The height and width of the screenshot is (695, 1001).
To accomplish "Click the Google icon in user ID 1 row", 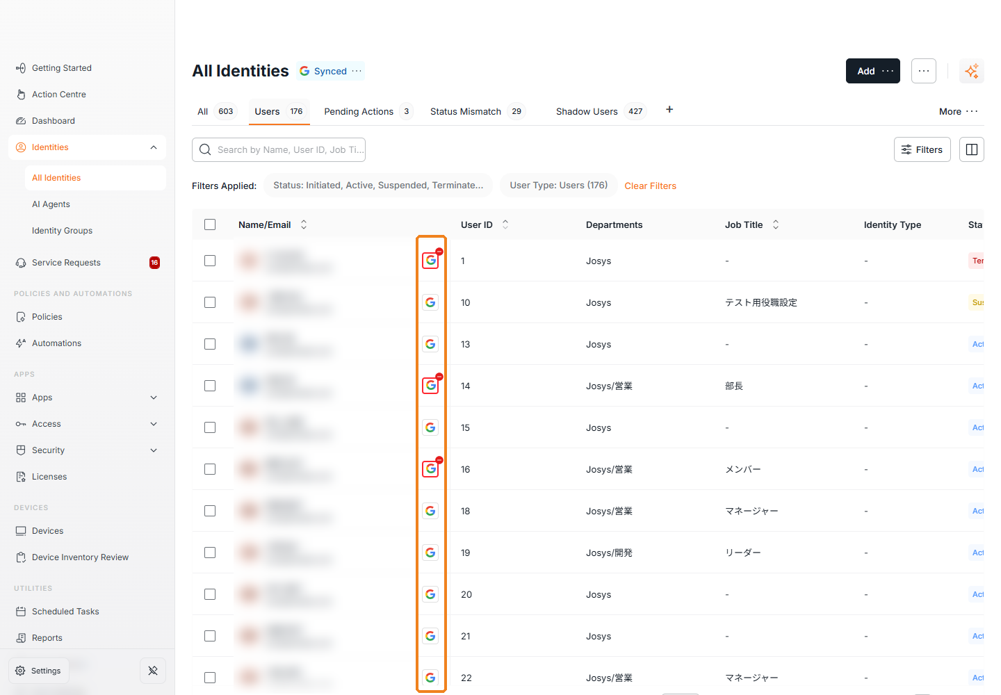I will (431, 261).
